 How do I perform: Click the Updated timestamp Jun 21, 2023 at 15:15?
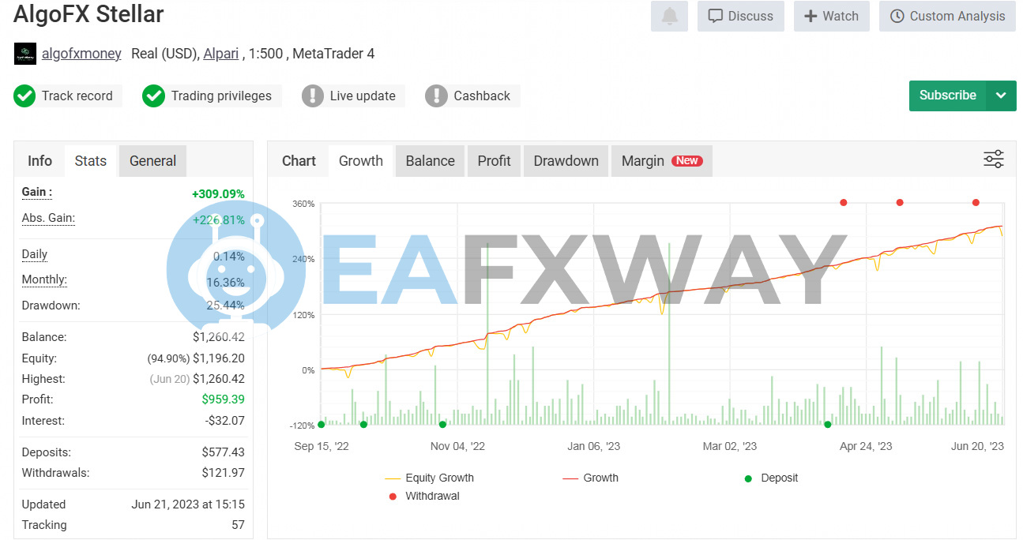[188, 504]
